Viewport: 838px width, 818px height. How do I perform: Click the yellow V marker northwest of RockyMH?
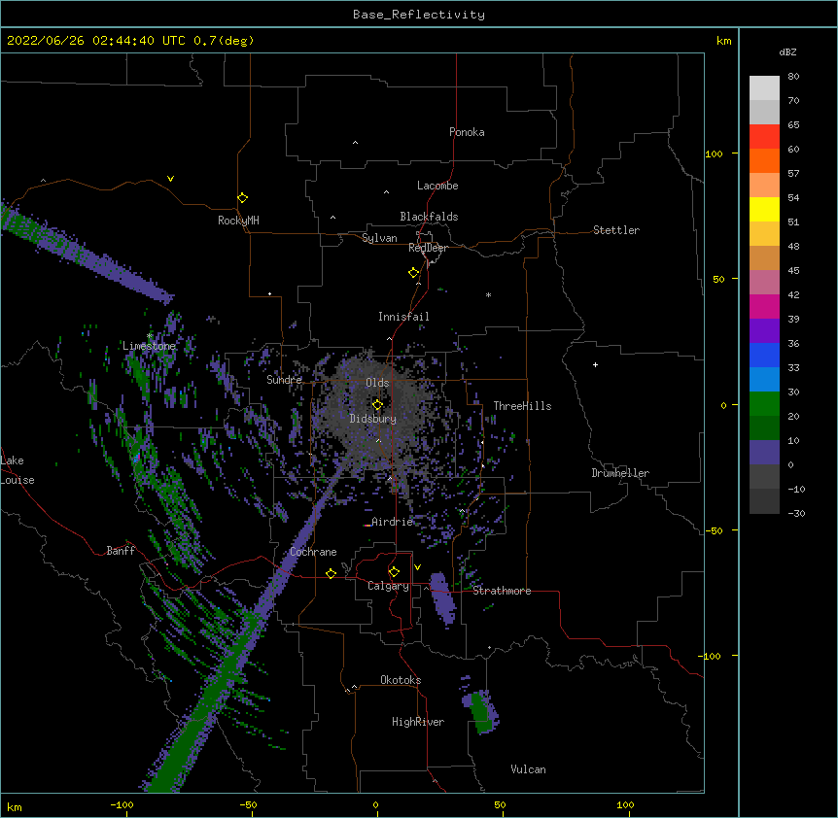(x=170, y=179)
